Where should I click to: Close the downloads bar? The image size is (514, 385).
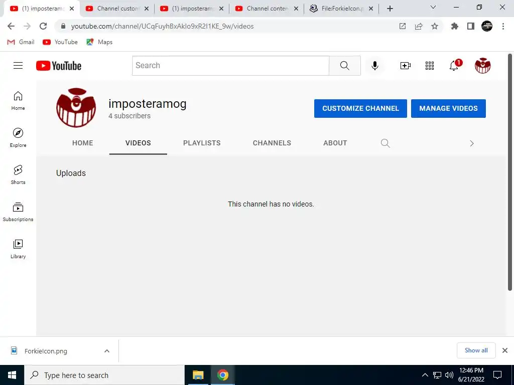click(505, 350)
